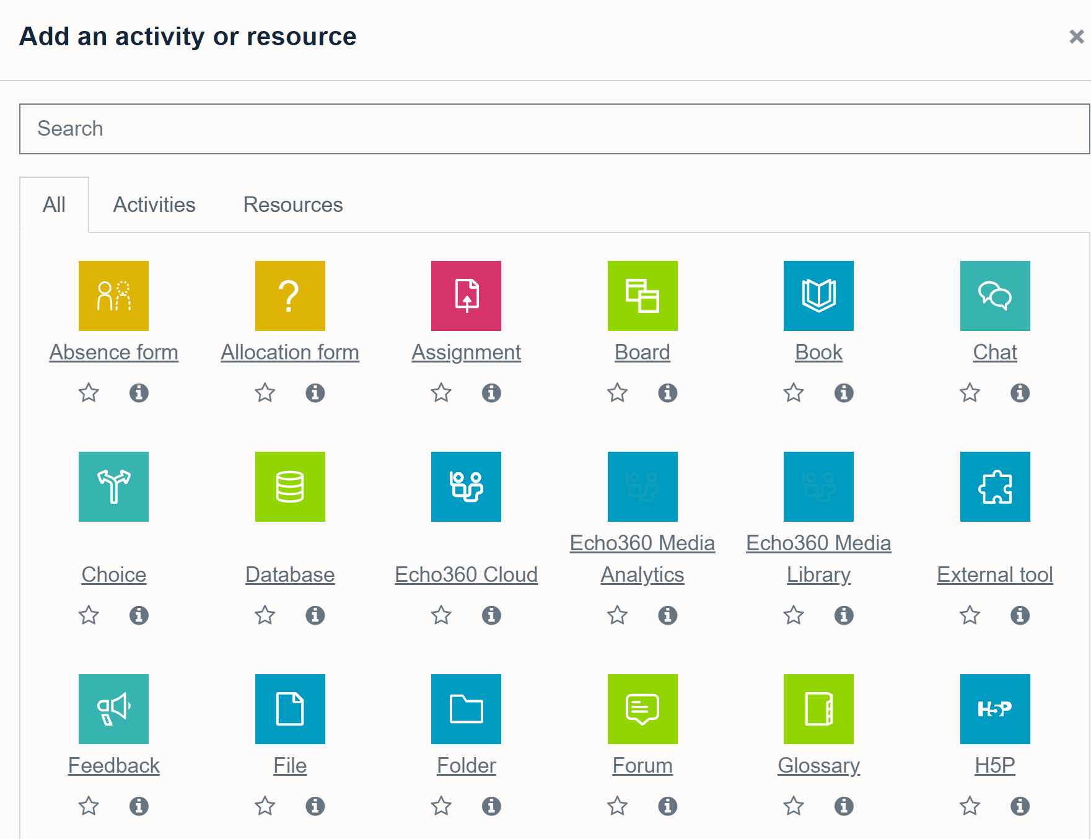This screenshot has width=1091, height=839.
Task: Click the Database text link
Action: pos(290,574)
